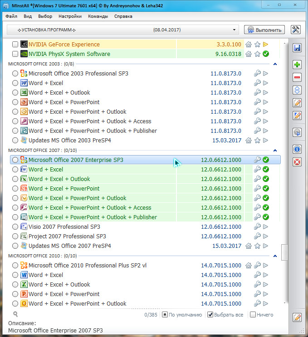Open the Настройки menu
Image resolution: width=308 pixels, height=337 pixels.
(70, 16)
